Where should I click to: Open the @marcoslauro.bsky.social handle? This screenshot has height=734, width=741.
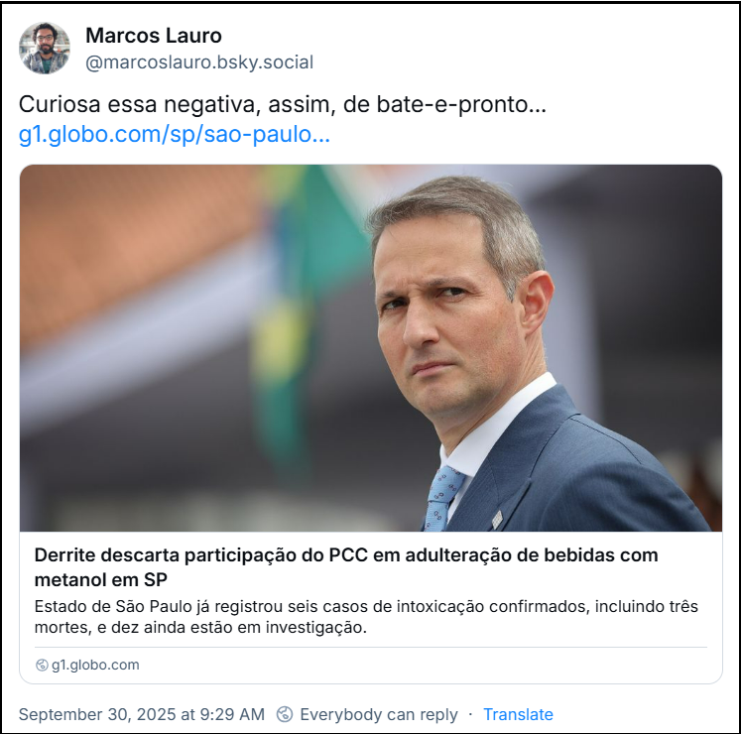[x=199, y=61]
